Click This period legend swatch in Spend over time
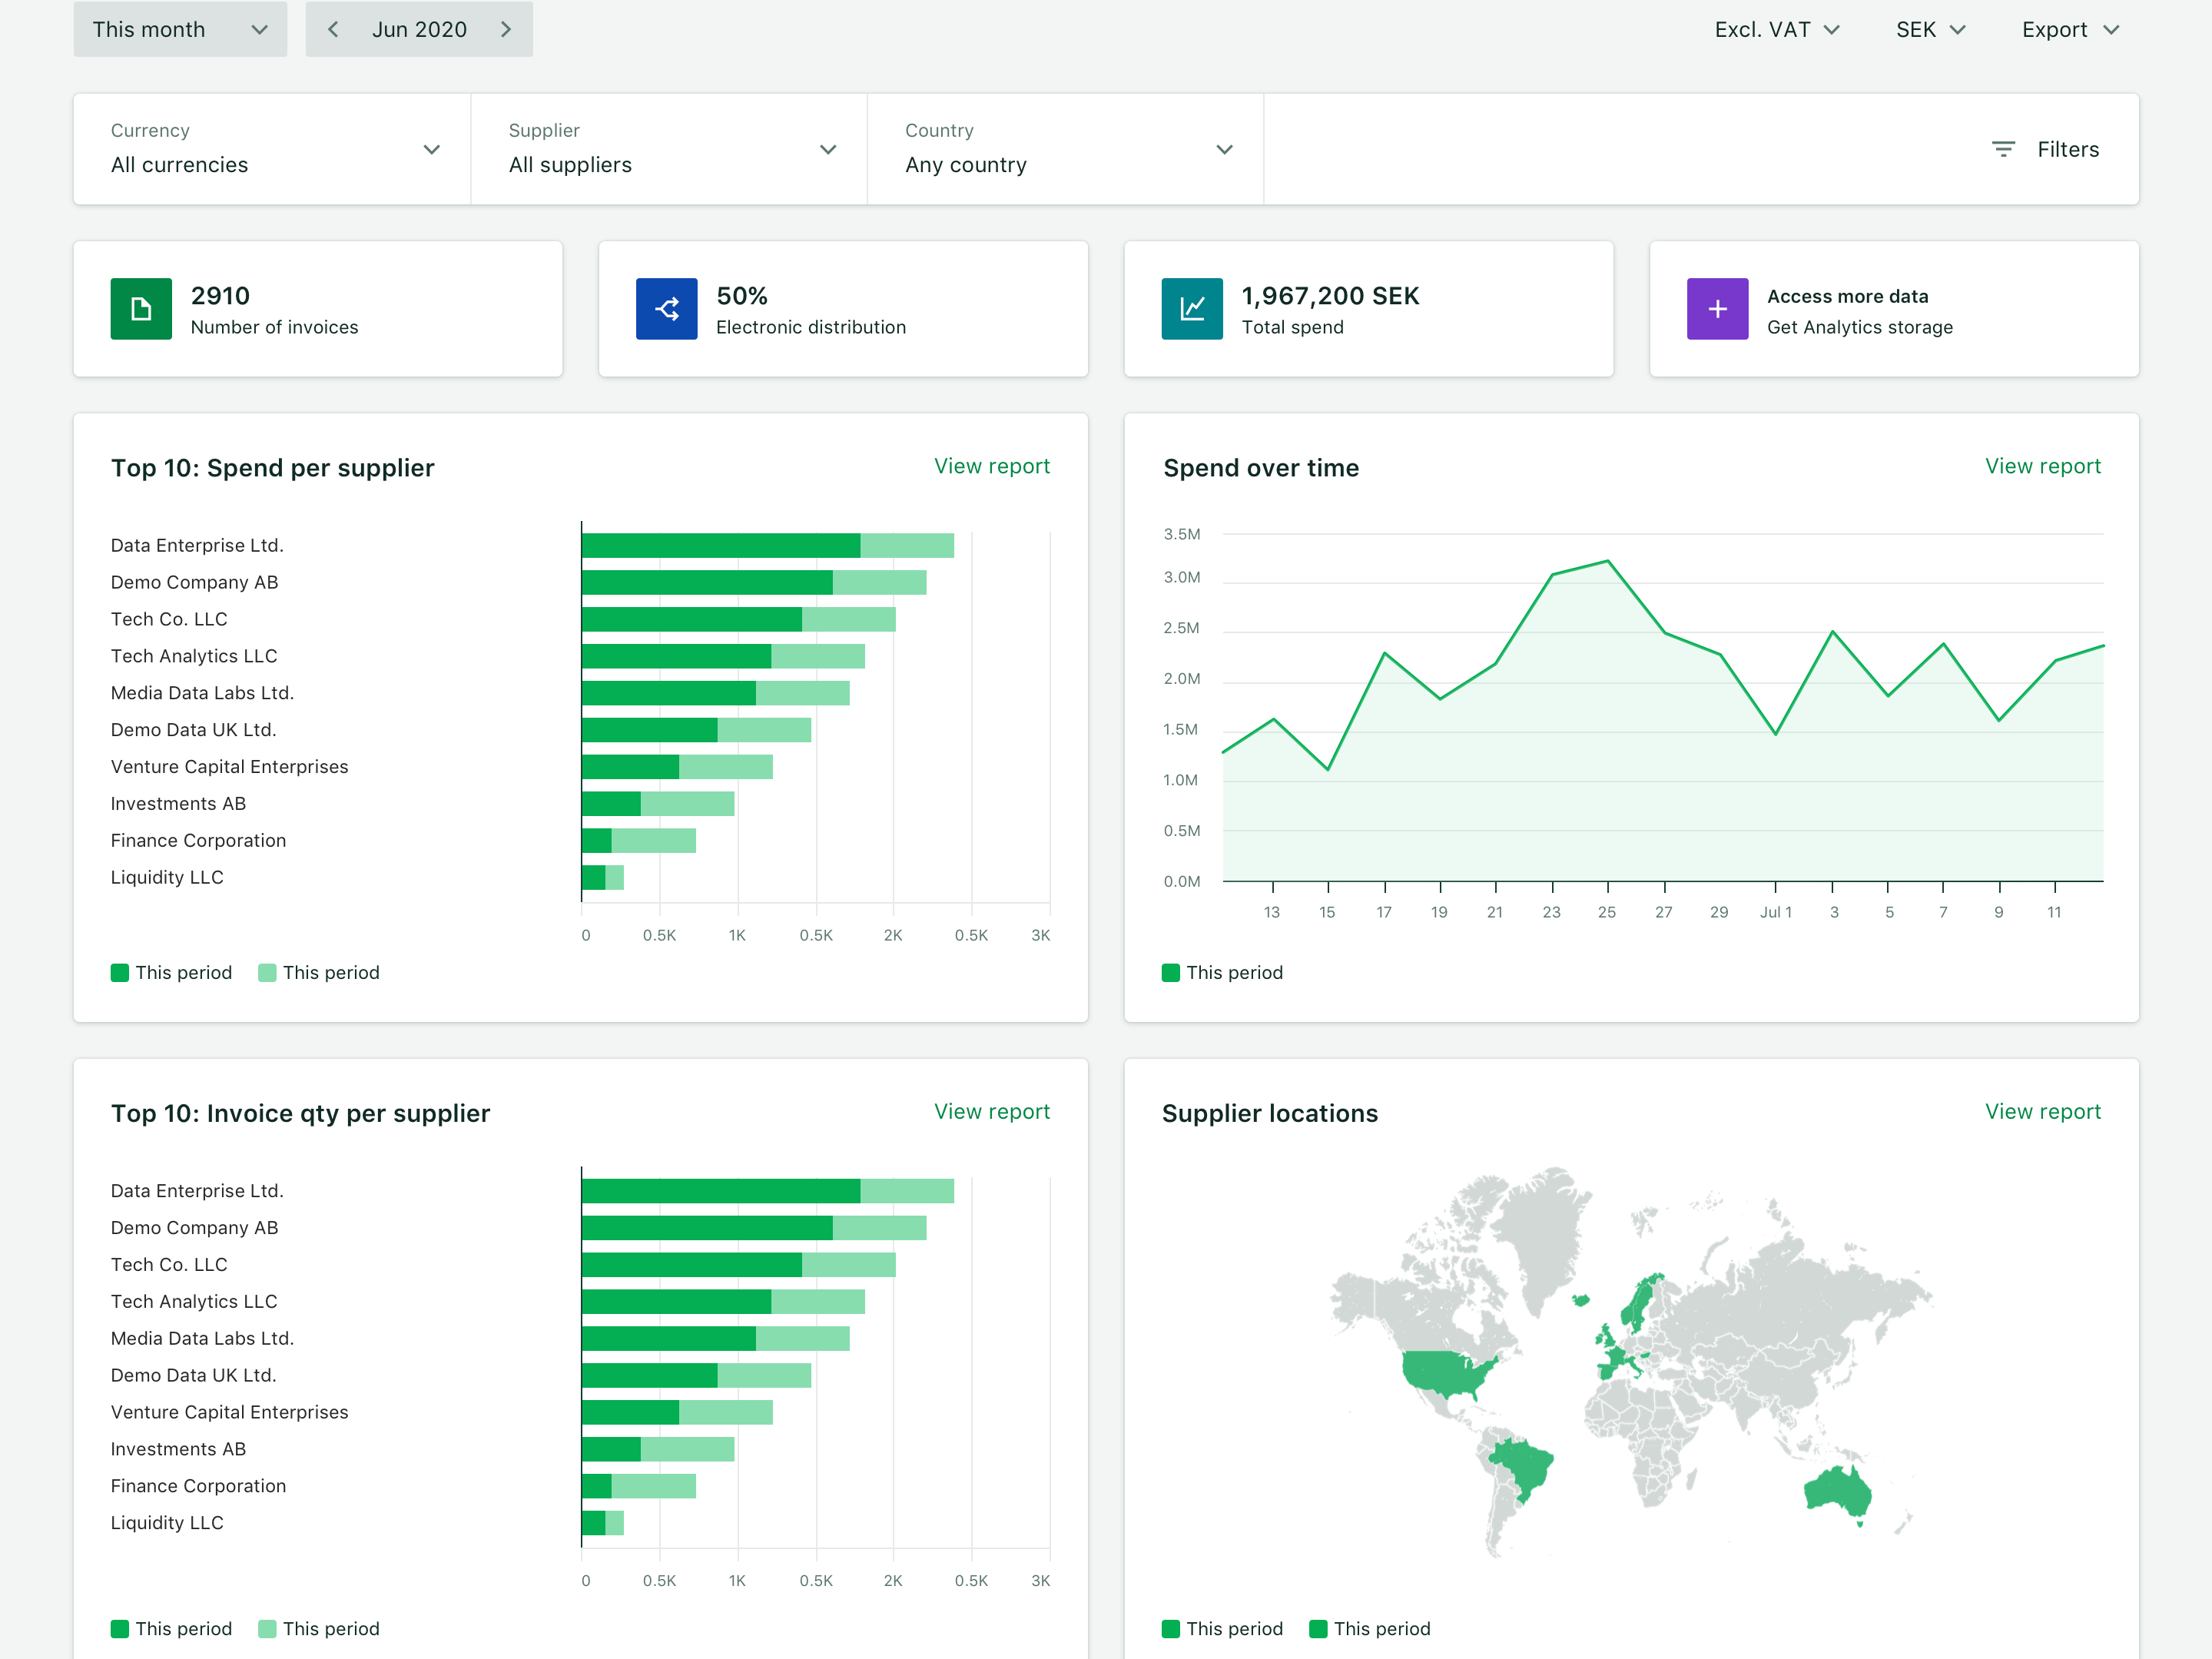 (1171, 973)
